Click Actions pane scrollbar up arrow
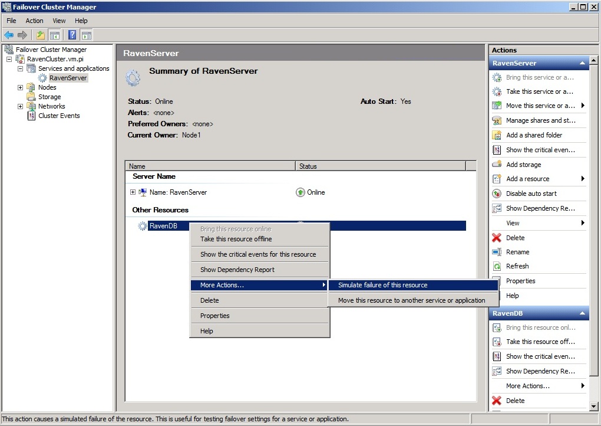The image size is (601, 426). [593, 60]
